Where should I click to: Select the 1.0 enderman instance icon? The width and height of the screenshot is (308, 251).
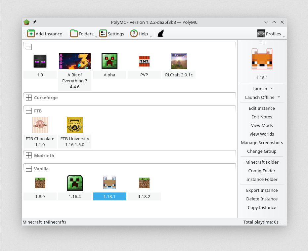tap(40, 61)
